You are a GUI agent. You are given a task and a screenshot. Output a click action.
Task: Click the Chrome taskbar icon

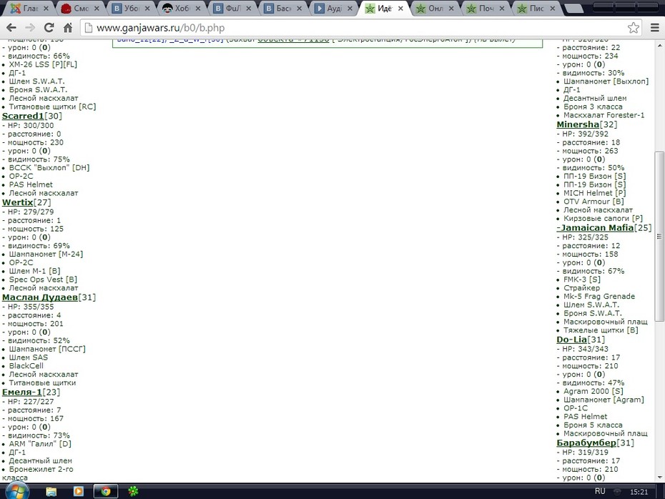tap(106, 491)
